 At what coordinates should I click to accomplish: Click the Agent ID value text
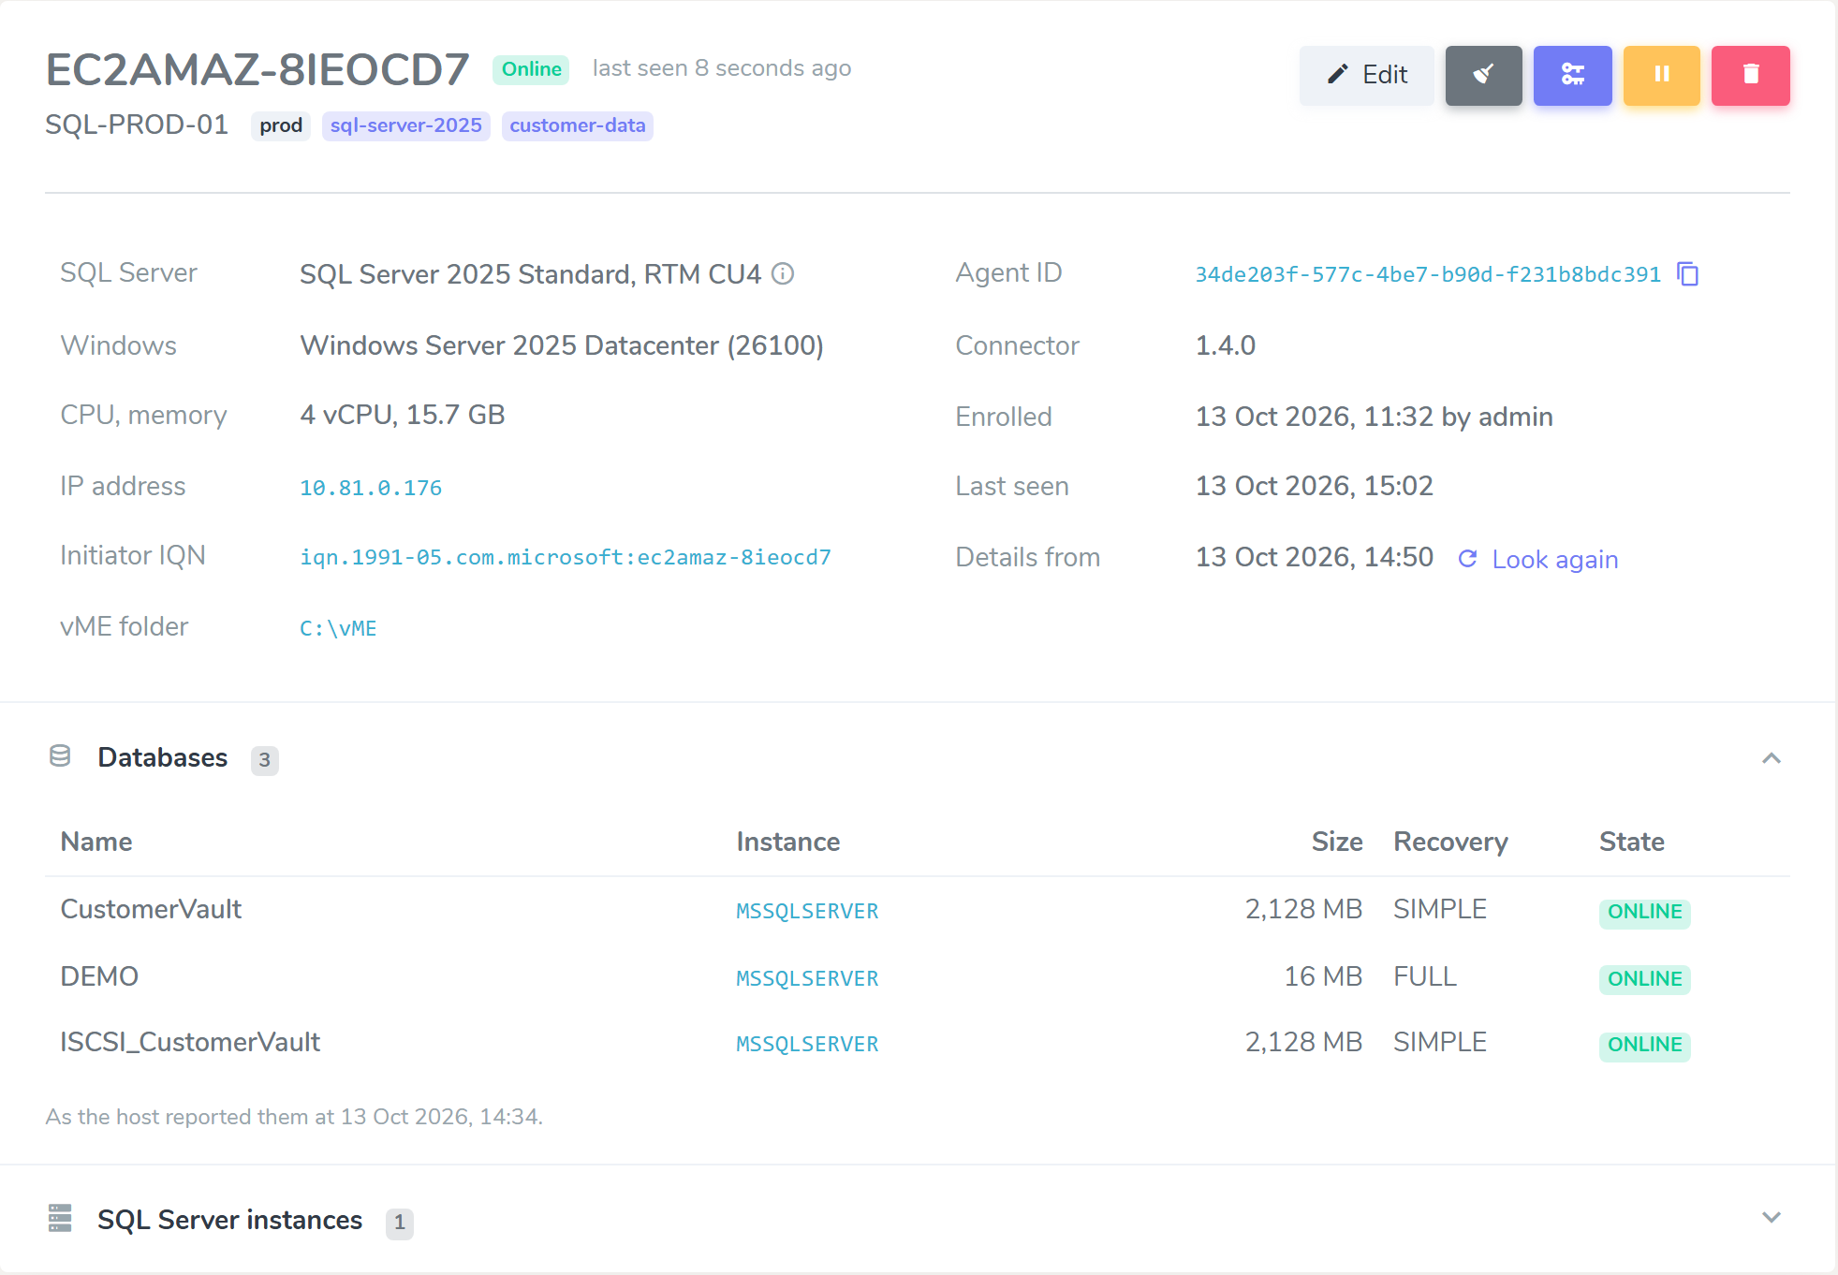pos(1428,274)
